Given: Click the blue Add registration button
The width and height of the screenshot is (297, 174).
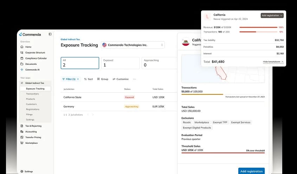Looking at the screenshot, I should click(x=251, y=171).
